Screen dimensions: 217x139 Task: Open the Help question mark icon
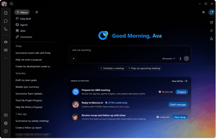pyautogui.click(x=6, y=132)
